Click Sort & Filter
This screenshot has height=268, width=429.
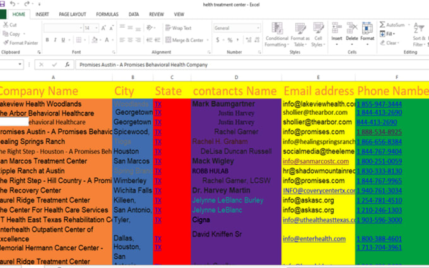point(420,35)
